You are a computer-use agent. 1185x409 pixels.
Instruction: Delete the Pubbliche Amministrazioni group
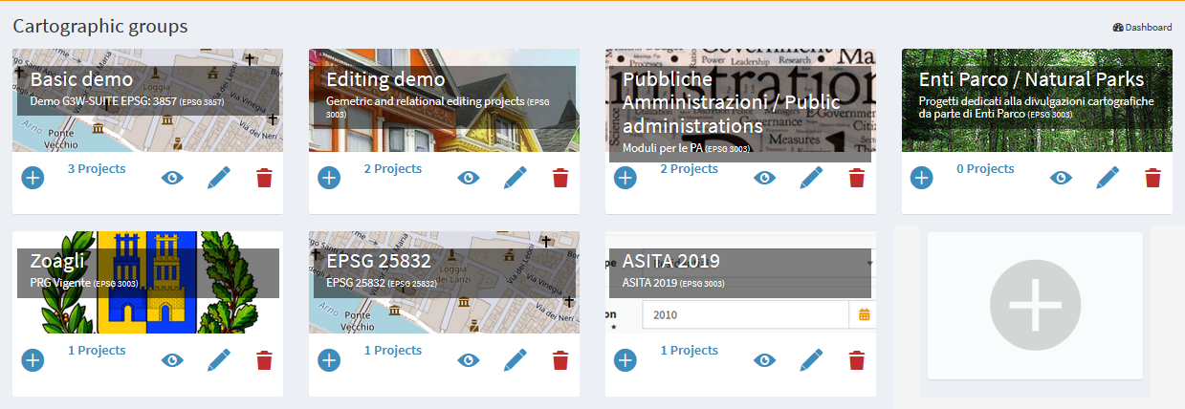(857, 178)
